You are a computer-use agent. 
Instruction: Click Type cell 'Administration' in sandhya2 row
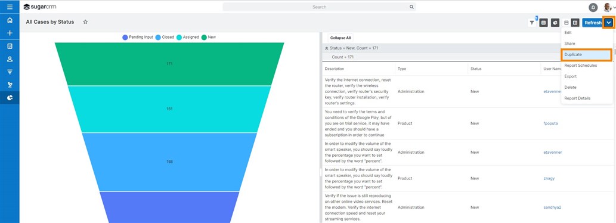(x=411, y=207)
